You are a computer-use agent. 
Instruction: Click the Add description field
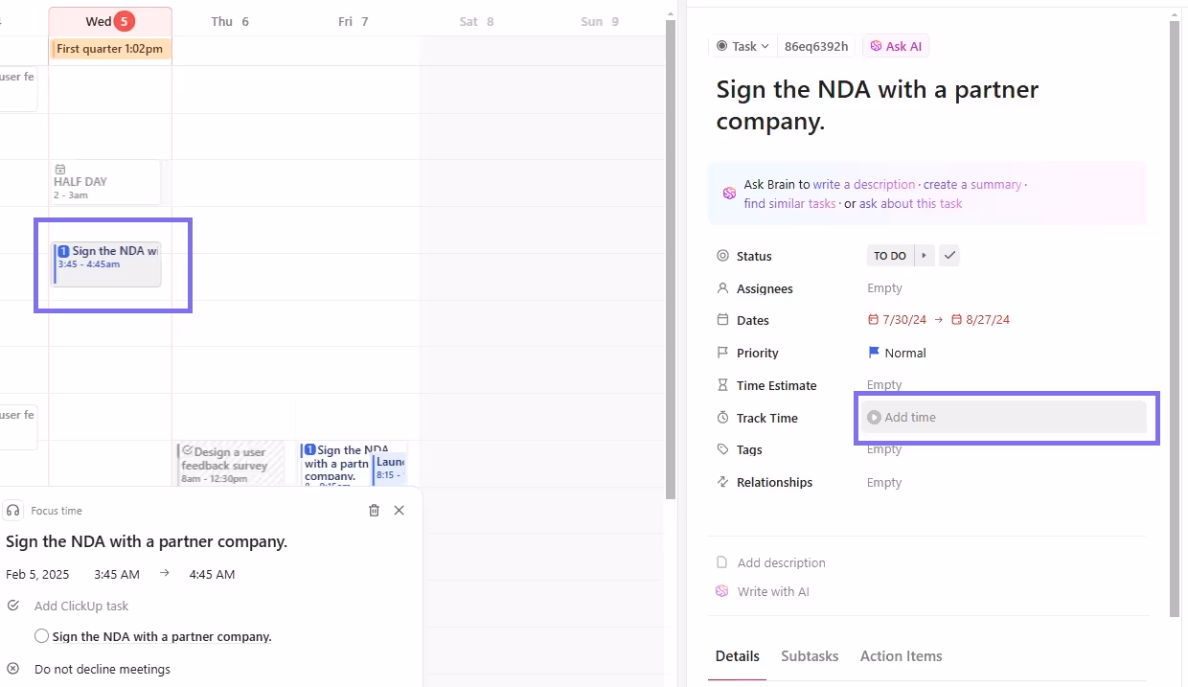781,562
